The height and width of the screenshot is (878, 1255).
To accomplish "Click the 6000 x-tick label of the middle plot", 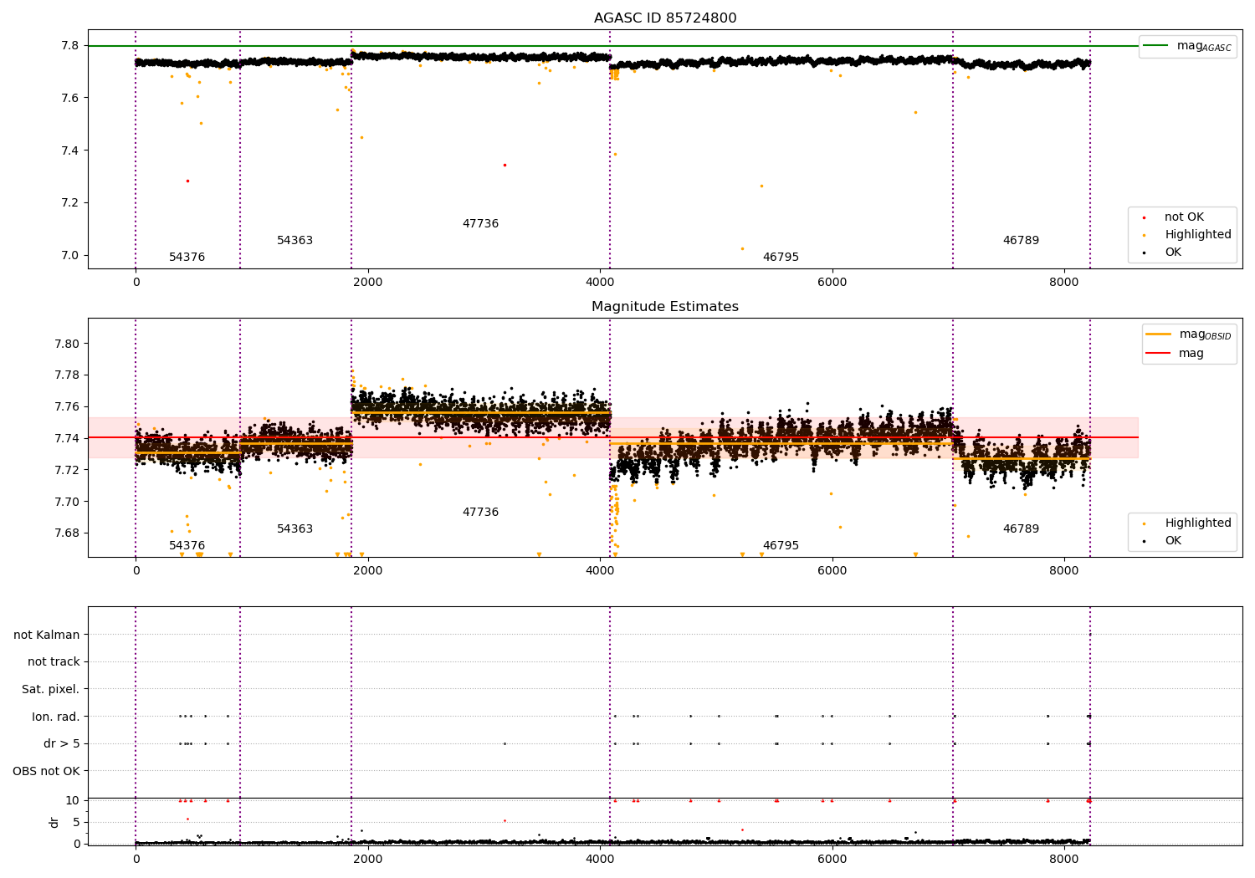I will [832, 570].
